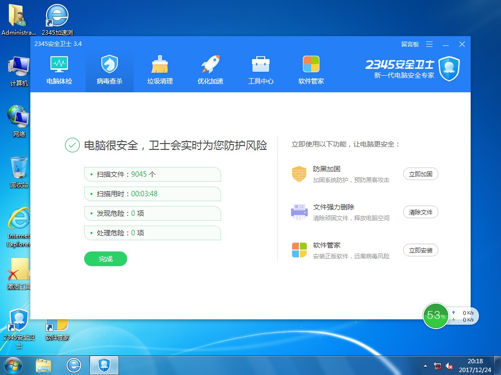Switch to the 病毒查杀 tab
This screenshot has width=501, height=375.
point(110,70)
